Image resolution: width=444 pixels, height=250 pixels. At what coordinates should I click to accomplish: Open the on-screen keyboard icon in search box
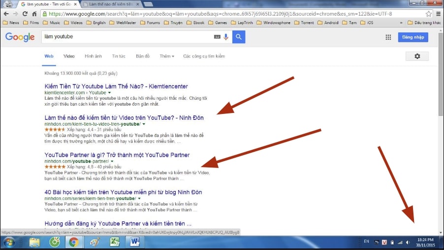click(217, 37)
